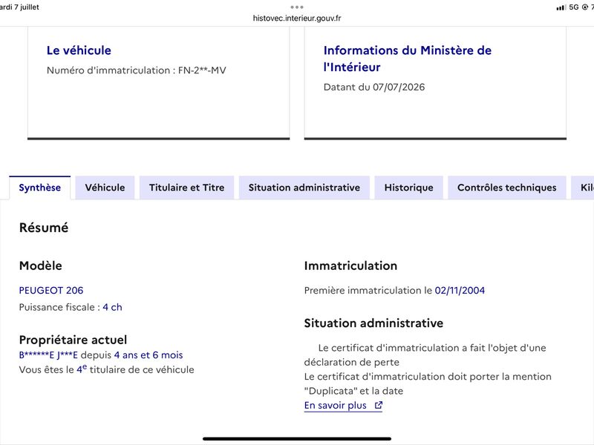Screen dimensions: 594x445
Task: Tap the cellular signal bars icon
Action: pos(561,7)
